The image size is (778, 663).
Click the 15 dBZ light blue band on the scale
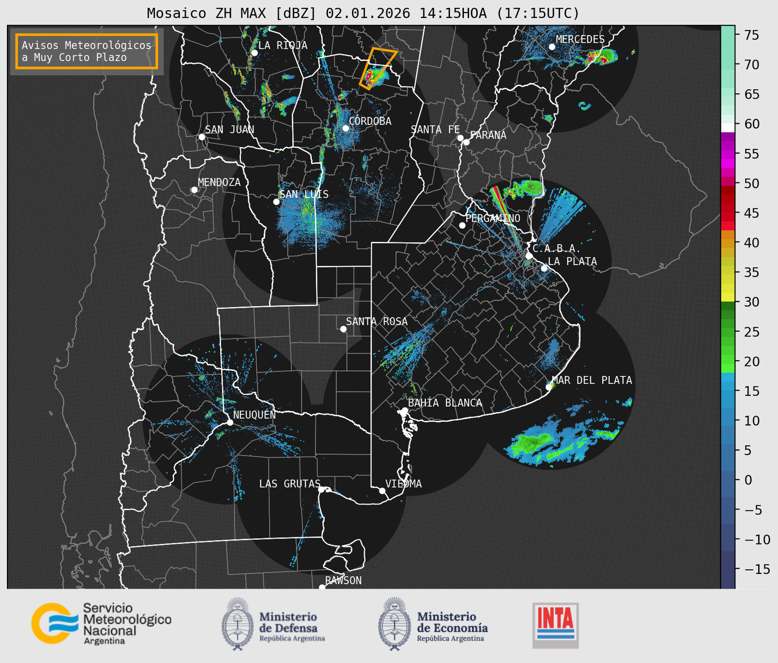tap(727, 391)
